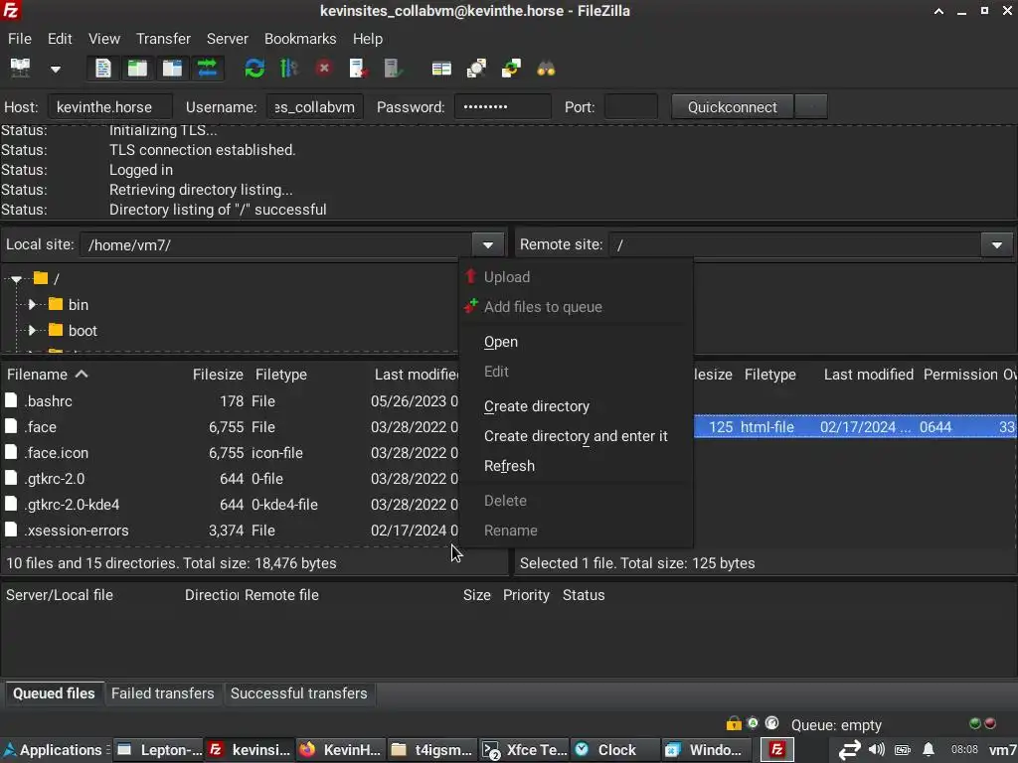Select the .gtkrc-2.0 file row
The width and height of the screenshot is (1018, 763).
[x=231, y=479]
